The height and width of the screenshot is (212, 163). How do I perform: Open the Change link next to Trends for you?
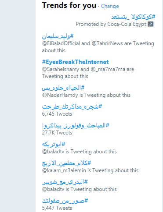(110, 6)
